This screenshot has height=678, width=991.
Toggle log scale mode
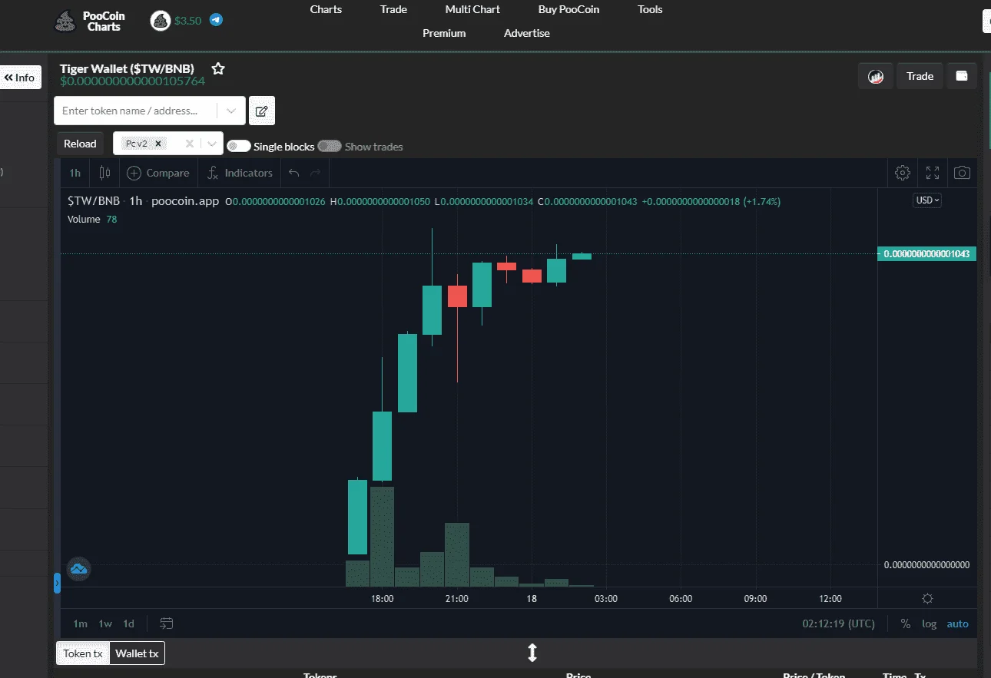click(x=930, y=623)
